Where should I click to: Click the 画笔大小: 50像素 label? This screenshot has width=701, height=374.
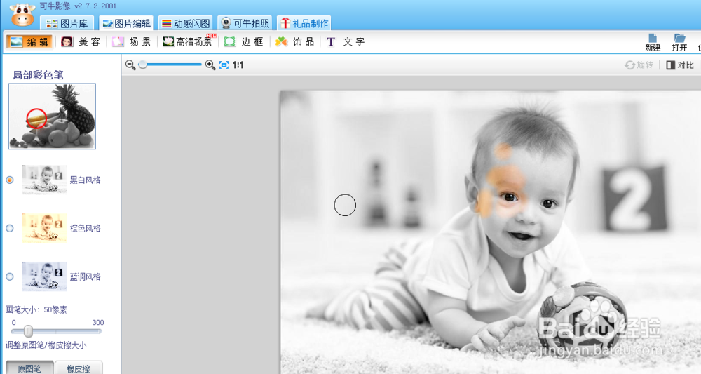pyautogui.click(x=36, y=309)
